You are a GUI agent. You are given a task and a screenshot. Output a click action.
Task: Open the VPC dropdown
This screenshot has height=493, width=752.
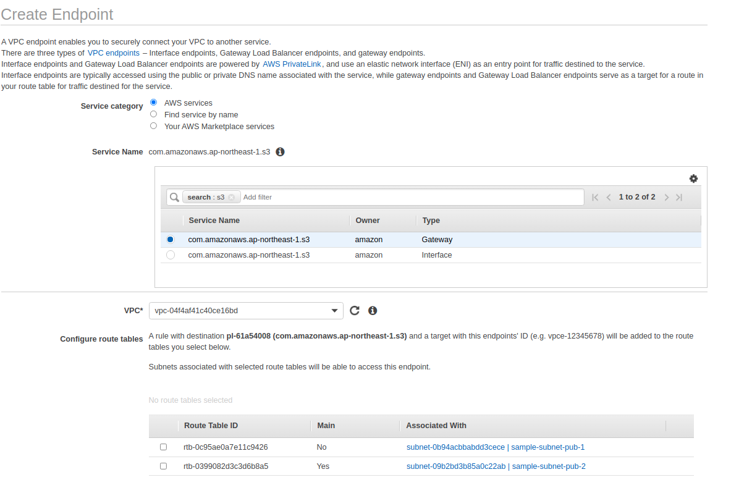point(246,311)
